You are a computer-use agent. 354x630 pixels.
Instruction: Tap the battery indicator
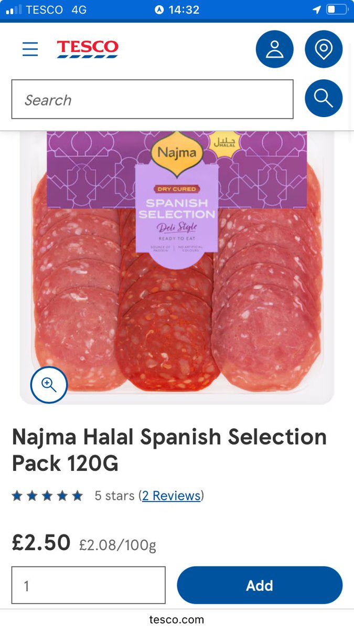[x=337, y=10]
